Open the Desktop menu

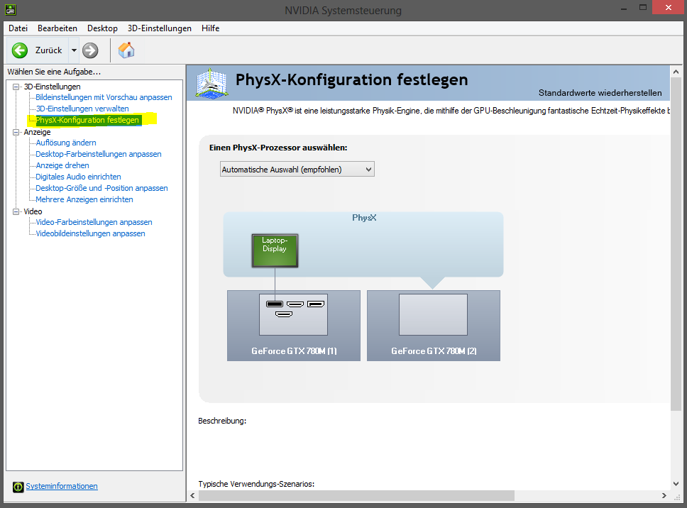click(102, 28)
